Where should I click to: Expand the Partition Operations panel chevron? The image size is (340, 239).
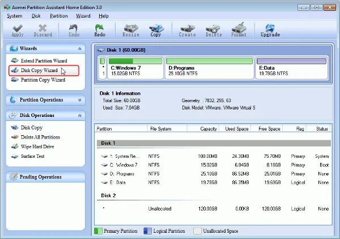[79, 100]
